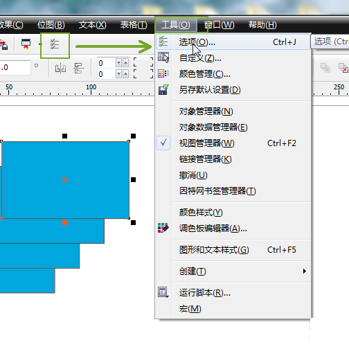Click the Save default settings disk icon

pyautogui.click(x=163, y=89)
